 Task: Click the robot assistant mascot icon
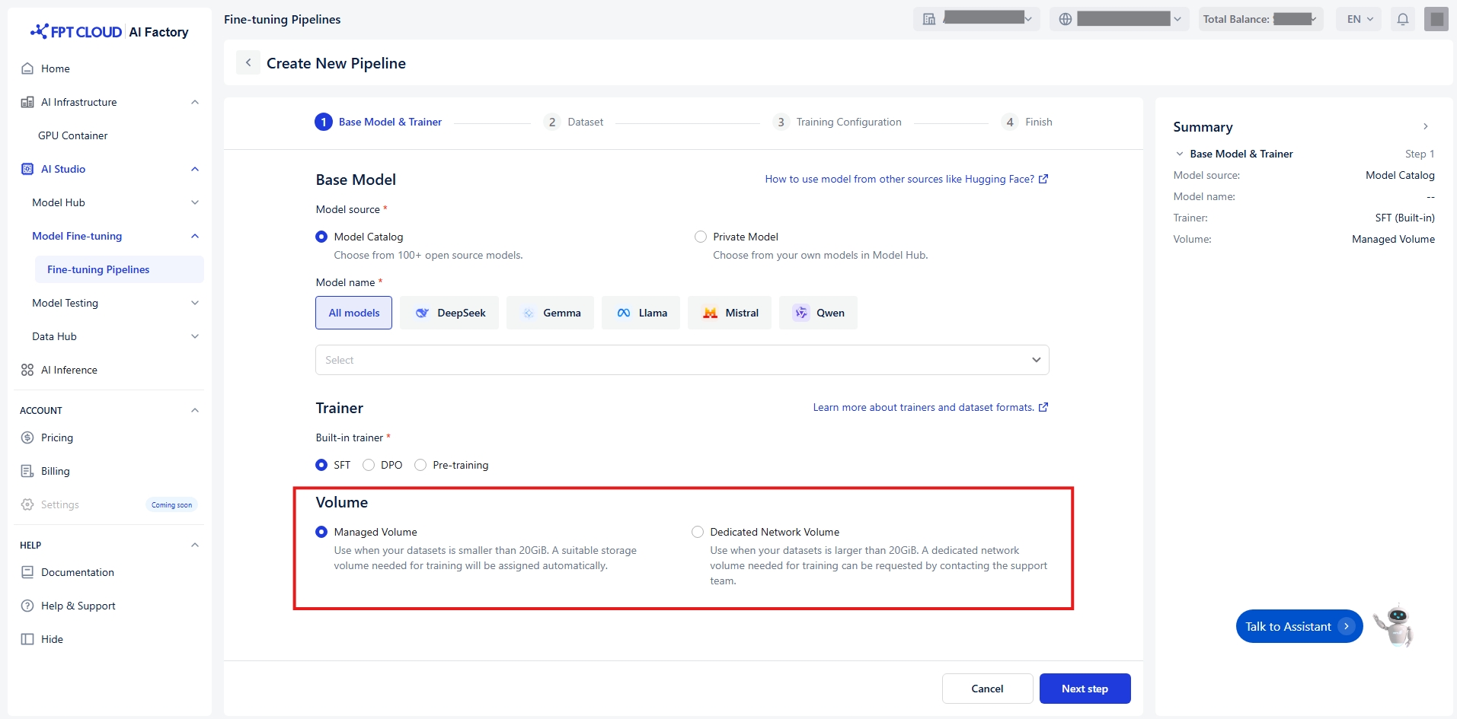[1395, 626]
